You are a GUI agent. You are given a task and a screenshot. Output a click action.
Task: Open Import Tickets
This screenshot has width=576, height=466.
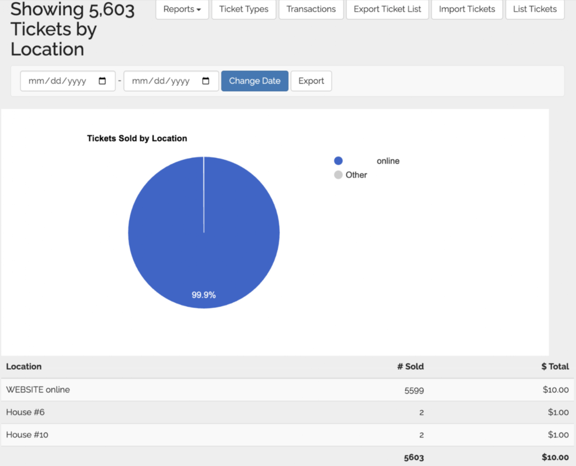(x=467, y=9)
